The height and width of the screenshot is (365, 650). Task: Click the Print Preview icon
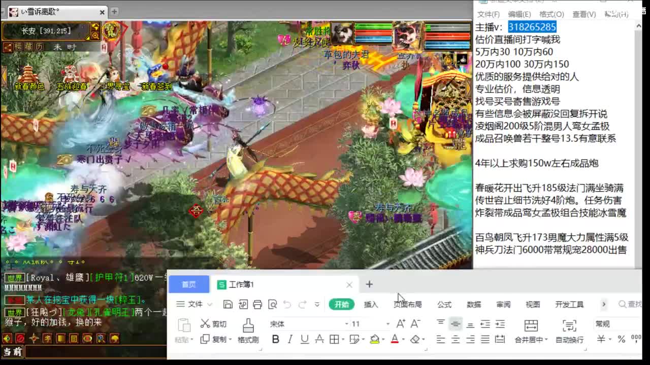273,304
